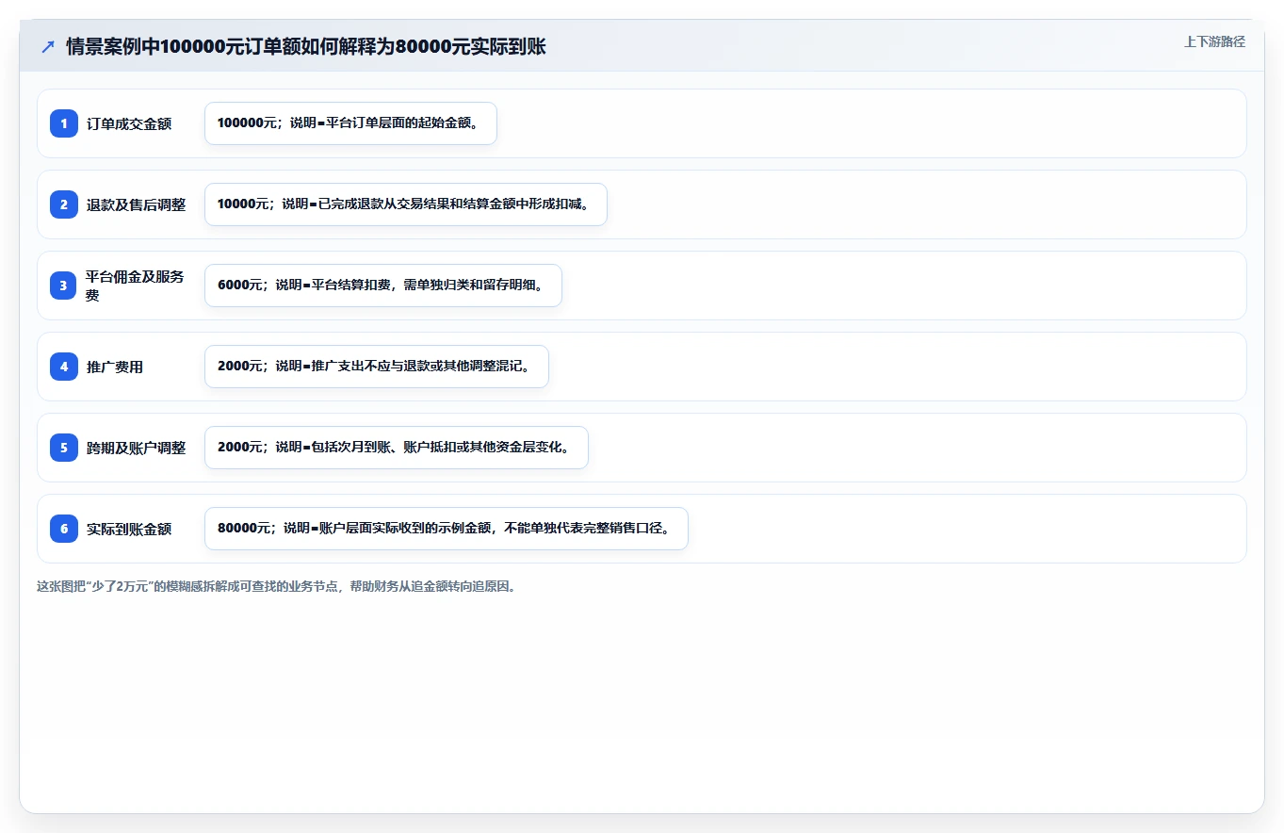The width and height of the screenshot is (1284, 833).
Task: Click the footnote about 少了2万元
Action: (276, 586)
